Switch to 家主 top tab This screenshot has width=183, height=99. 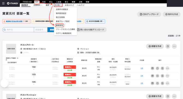point(67,2)
